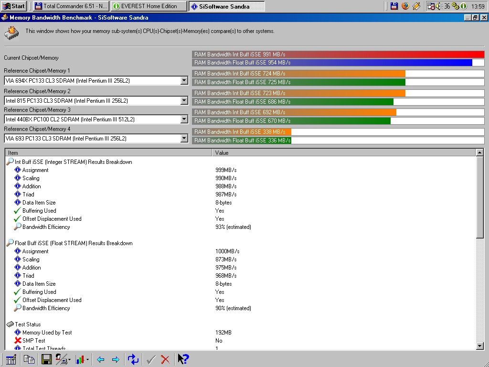
Task: Select the SMP Test row label
Action: pos(34,340)
